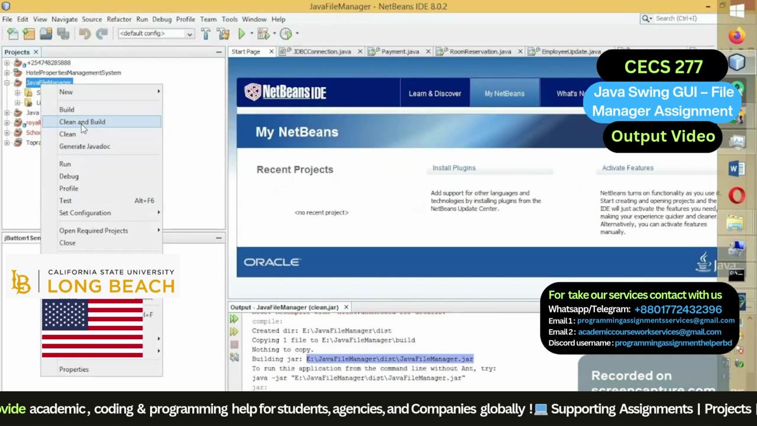Click the Stop square icon in Output

click(234, 344)
